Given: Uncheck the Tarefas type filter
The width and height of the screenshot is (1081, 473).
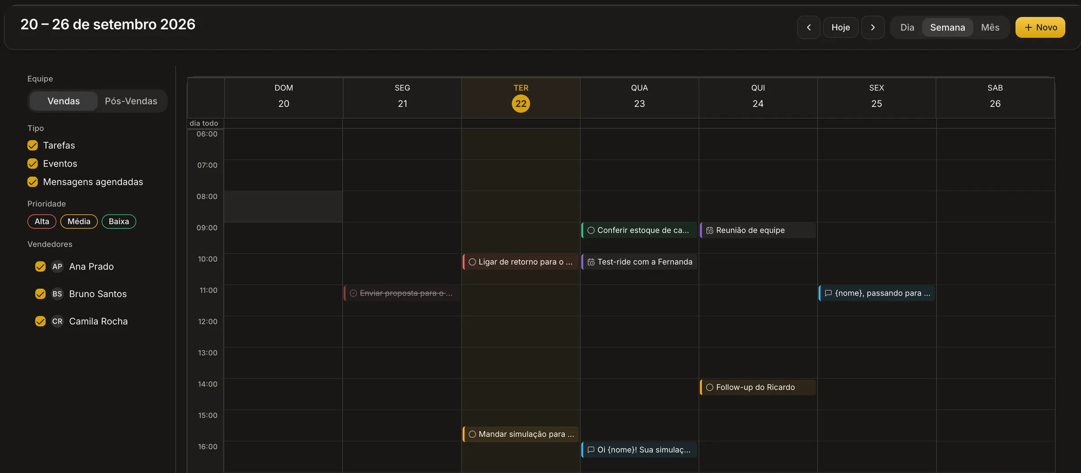Looking at the screenshot, I should 32,145.
